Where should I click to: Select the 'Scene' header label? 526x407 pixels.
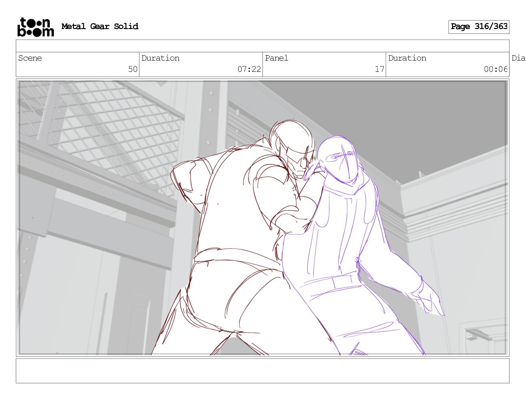click(x=30, y=58)
